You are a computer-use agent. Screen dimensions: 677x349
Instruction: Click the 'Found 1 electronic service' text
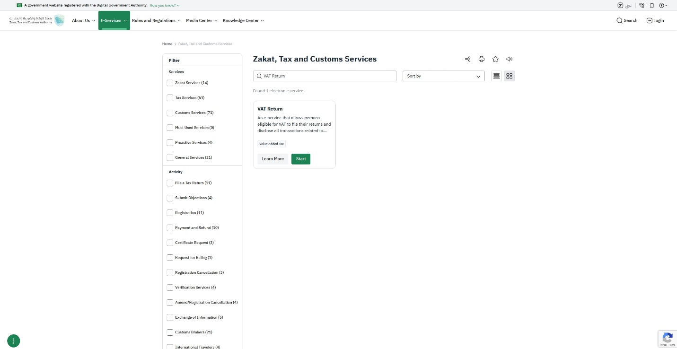(278, 91)
